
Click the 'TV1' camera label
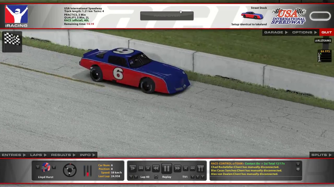pos(185,177)
